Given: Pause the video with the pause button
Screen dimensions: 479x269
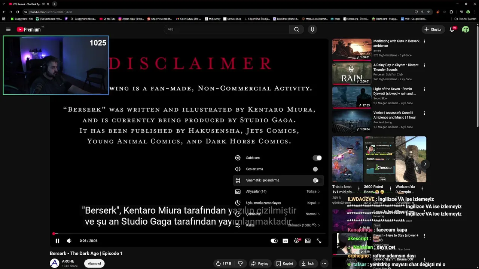Looking at the screenshot, I should (x=57, y=241).
